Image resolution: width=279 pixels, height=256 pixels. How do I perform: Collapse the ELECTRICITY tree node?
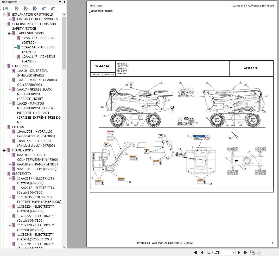tap(4, 174)
